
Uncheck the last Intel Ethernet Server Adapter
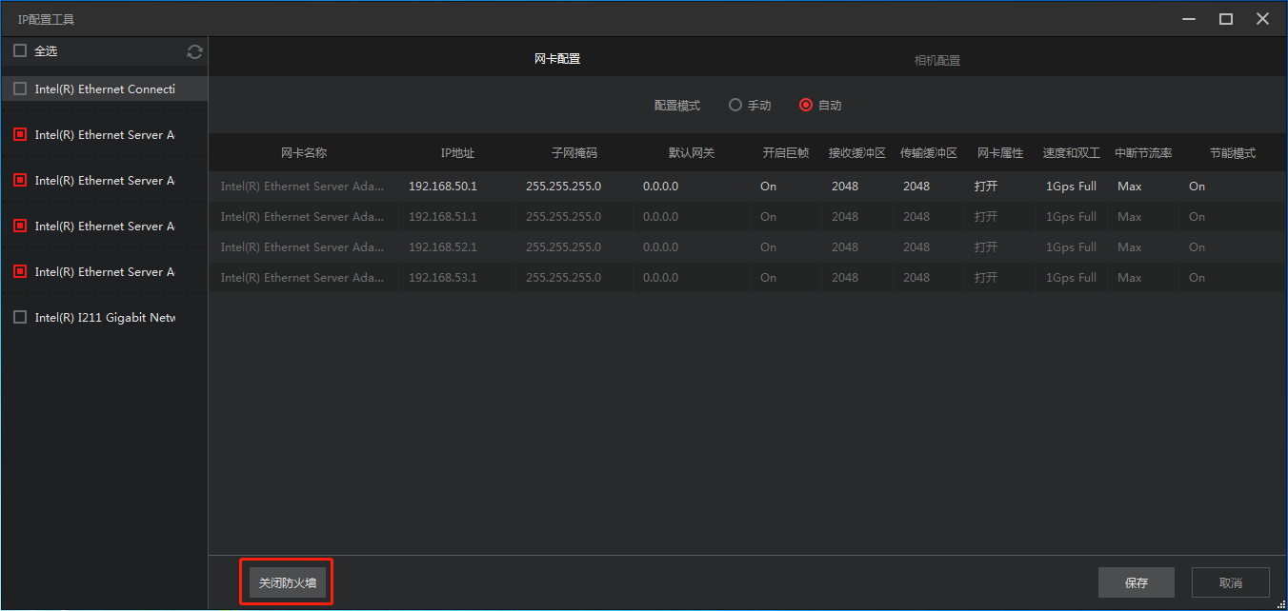[x=20, y=272]
